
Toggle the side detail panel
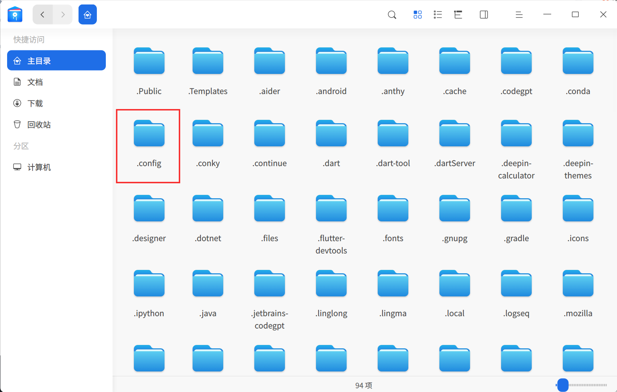(x=484, y=15)
